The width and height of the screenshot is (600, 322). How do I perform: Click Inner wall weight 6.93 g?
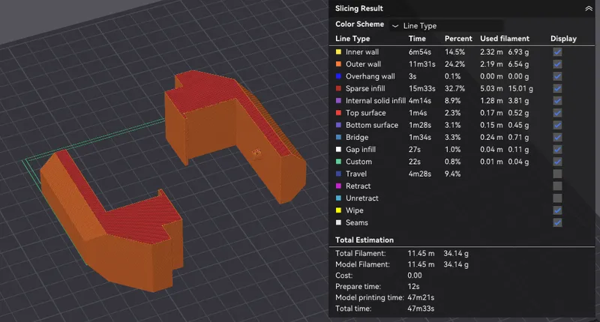518,52
